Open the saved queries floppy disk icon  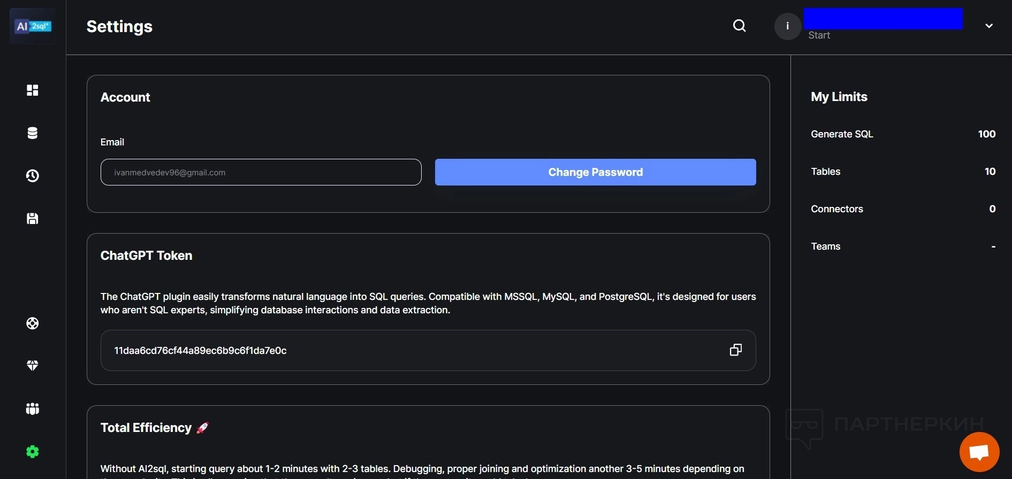(33, 219)
